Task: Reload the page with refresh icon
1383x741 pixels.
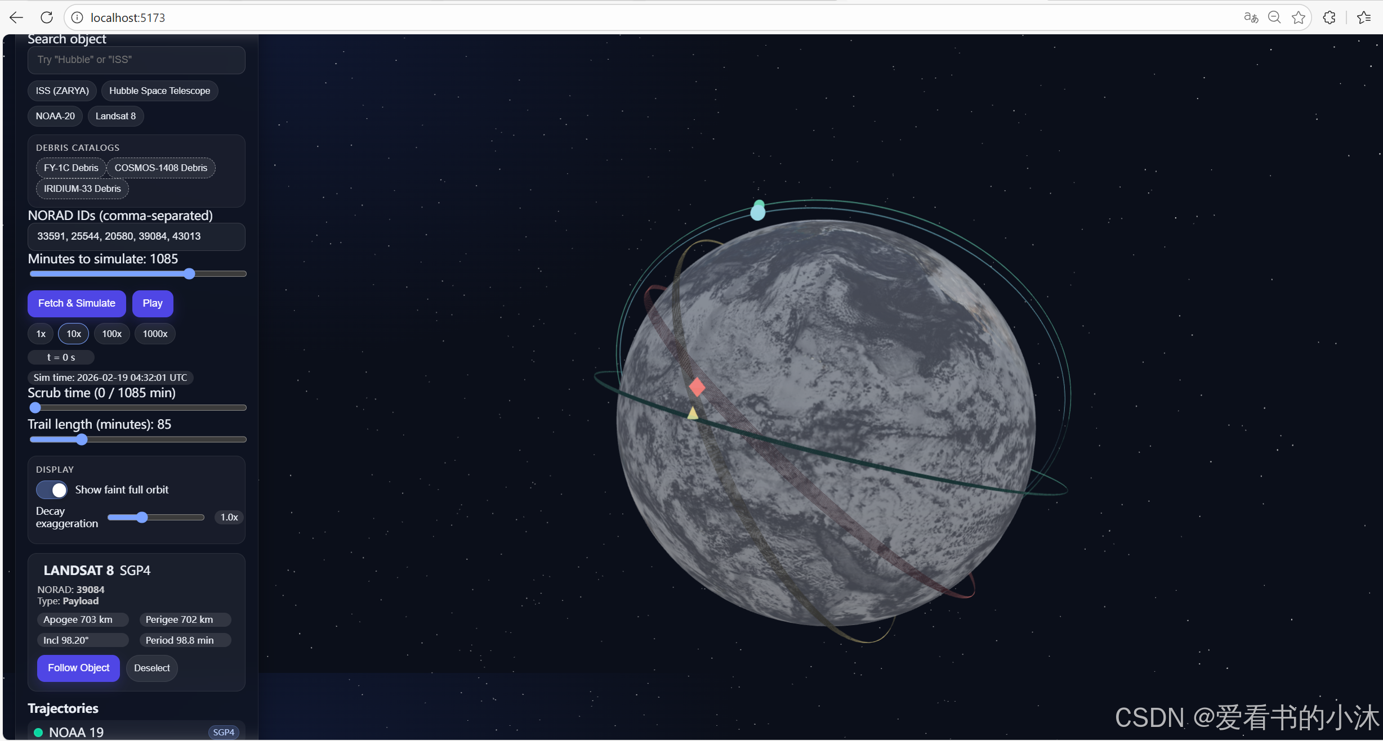Action: [47, 17]
